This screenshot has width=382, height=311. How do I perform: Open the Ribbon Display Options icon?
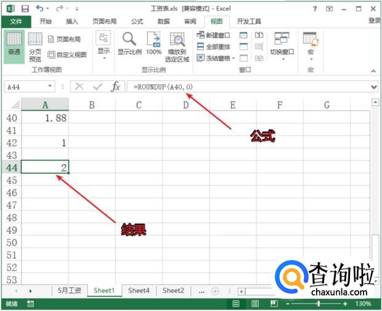(329, 9)
